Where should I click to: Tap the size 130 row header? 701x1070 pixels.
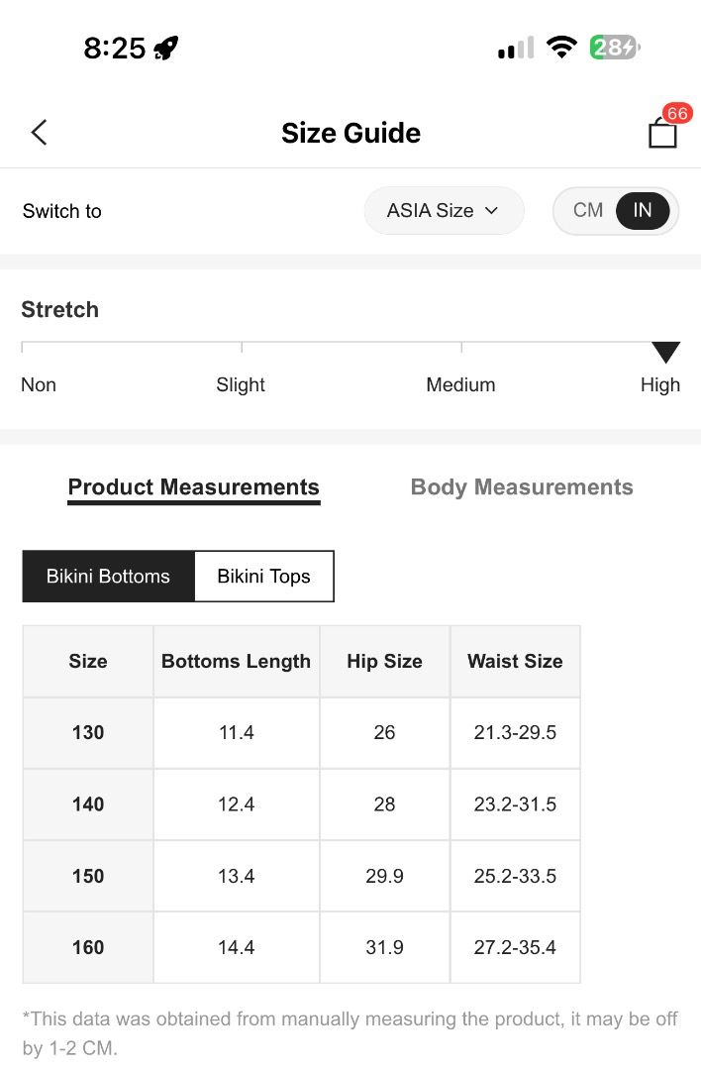(x=88, y=733)
